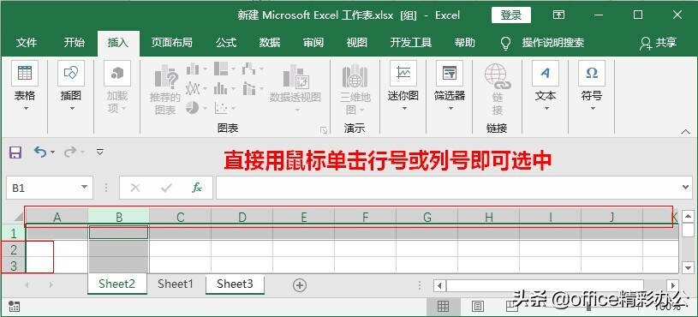Click the lightbulb Tell Me icon
Image resolution: width=698 pixels, height=317 pixels.
coord(505,43)
